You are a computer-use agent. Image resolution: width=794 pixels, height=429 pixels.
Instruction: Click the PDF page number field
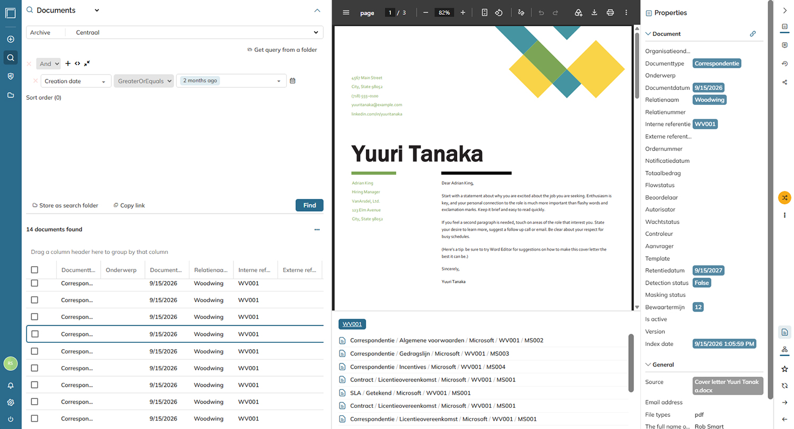(390, 13)
